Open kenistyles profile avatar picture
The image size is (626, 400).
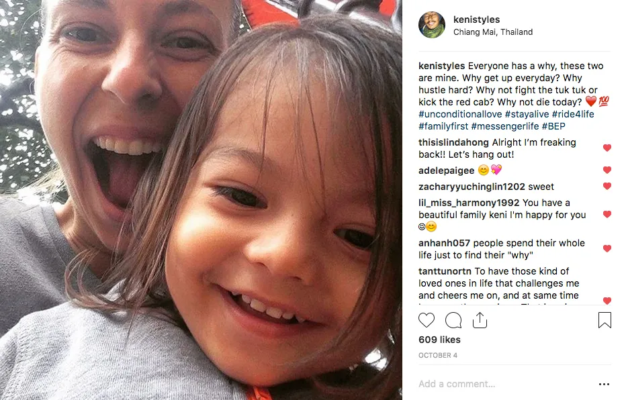tap(432, 25)
